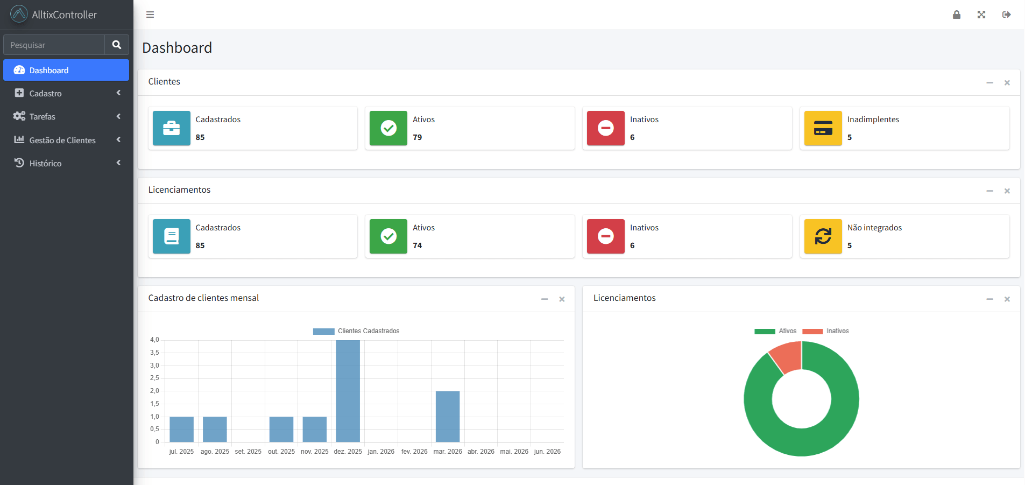Click the Gestão de Clientes chart icon
Screen dimensions: 1025x485
pyautogui.click(x=19, y=139)
